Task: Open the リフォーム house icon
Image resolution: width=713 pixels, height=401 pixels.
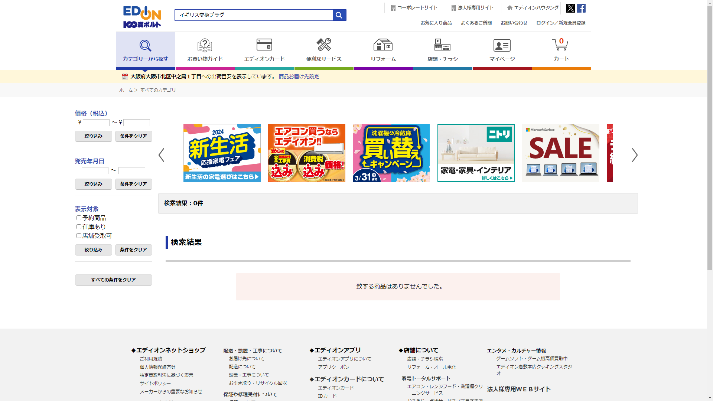Action: point(383,45)
